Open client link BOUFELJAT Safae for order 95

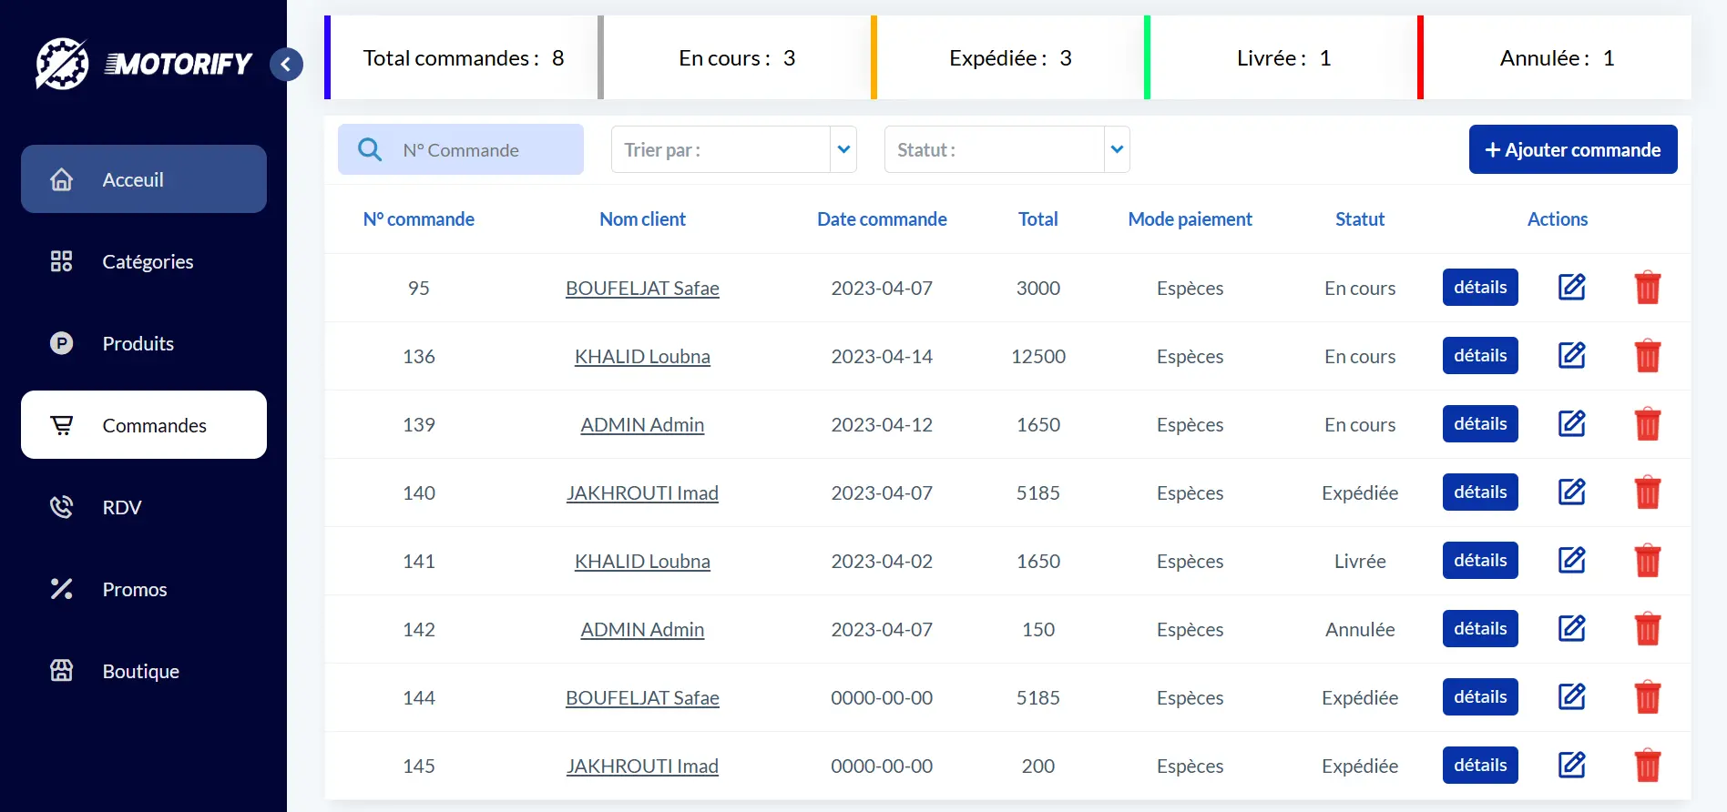[x=642, y=289]
